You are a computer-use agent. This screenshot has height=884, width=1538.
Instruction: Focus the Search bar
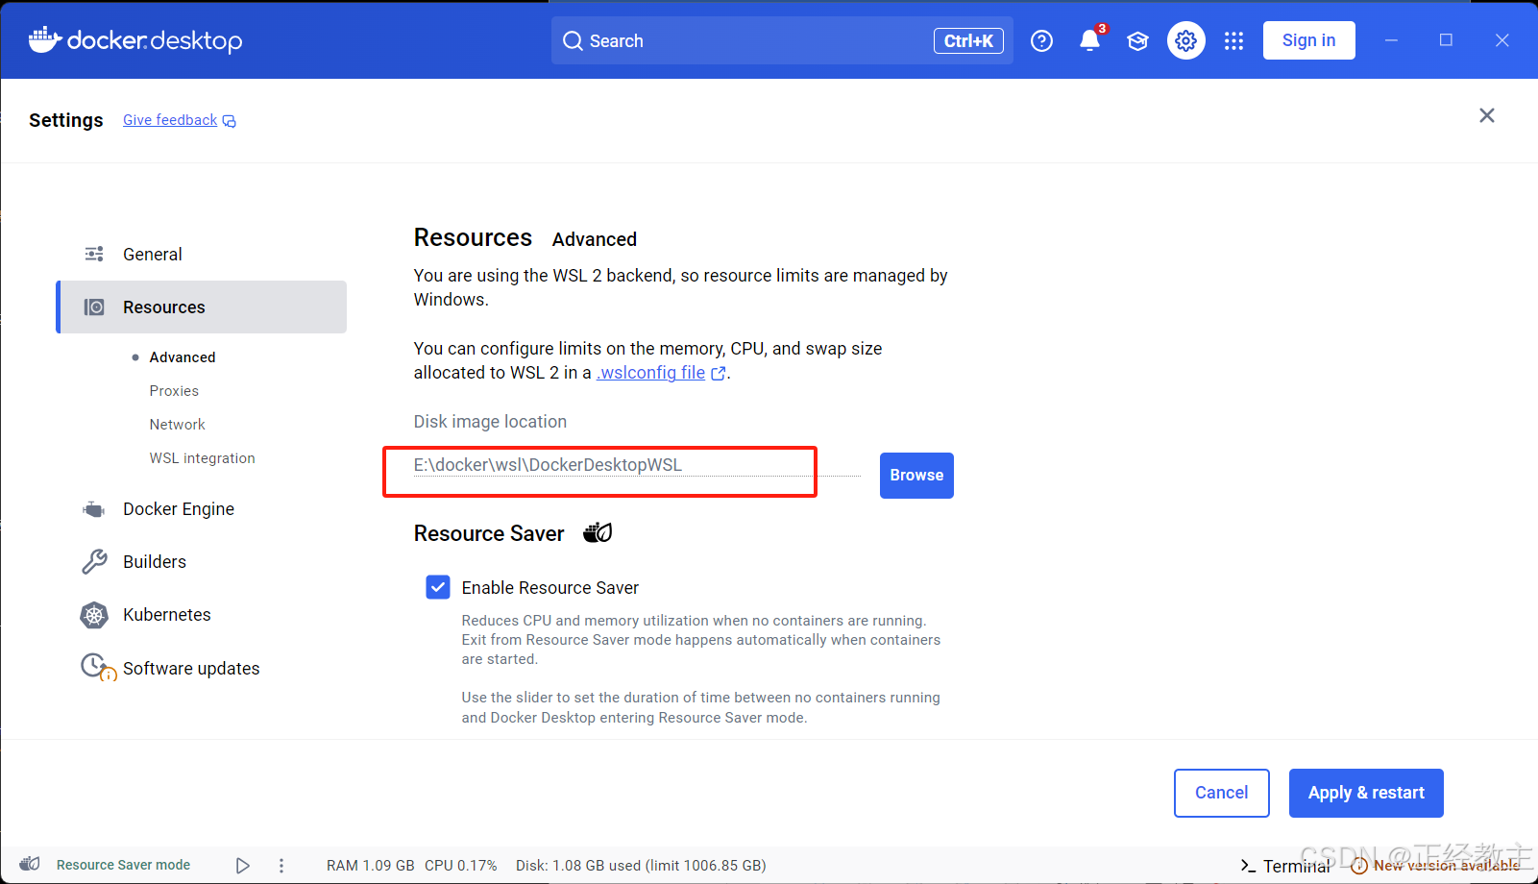pos(782,40)
